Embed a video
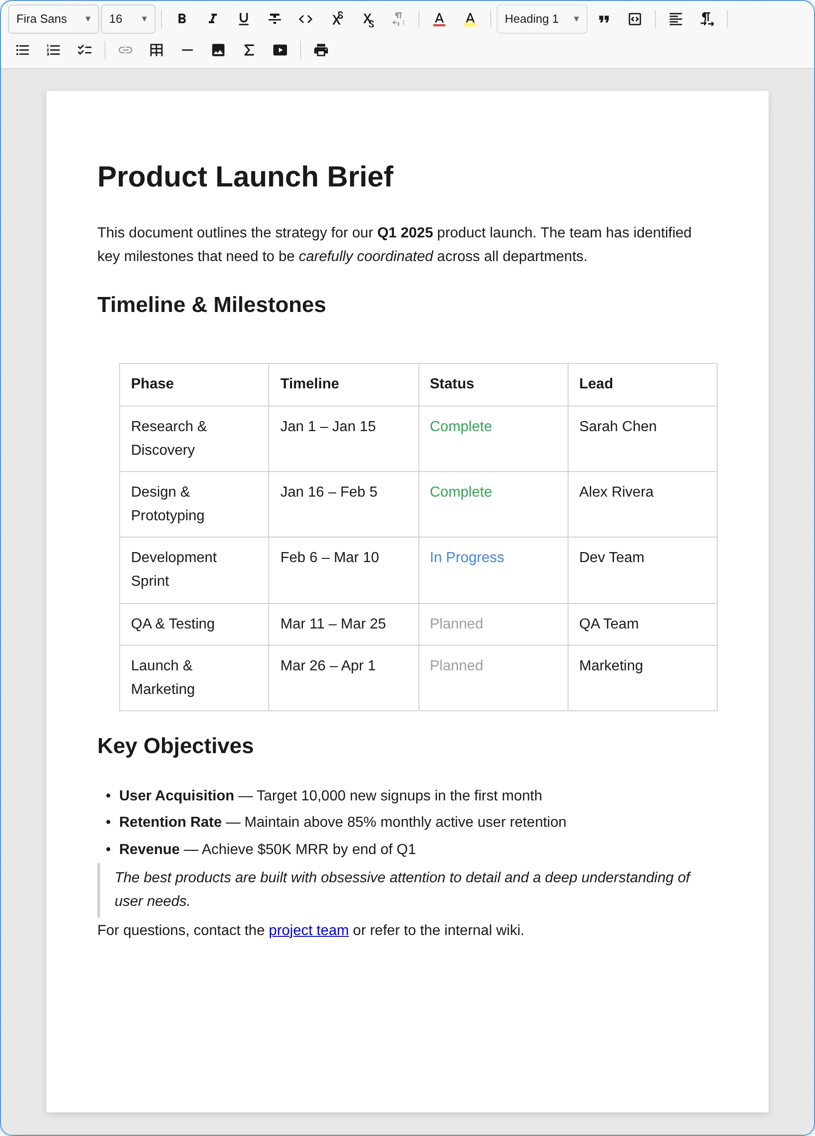Screen dimensions: 815x1136 pos(280,50)
